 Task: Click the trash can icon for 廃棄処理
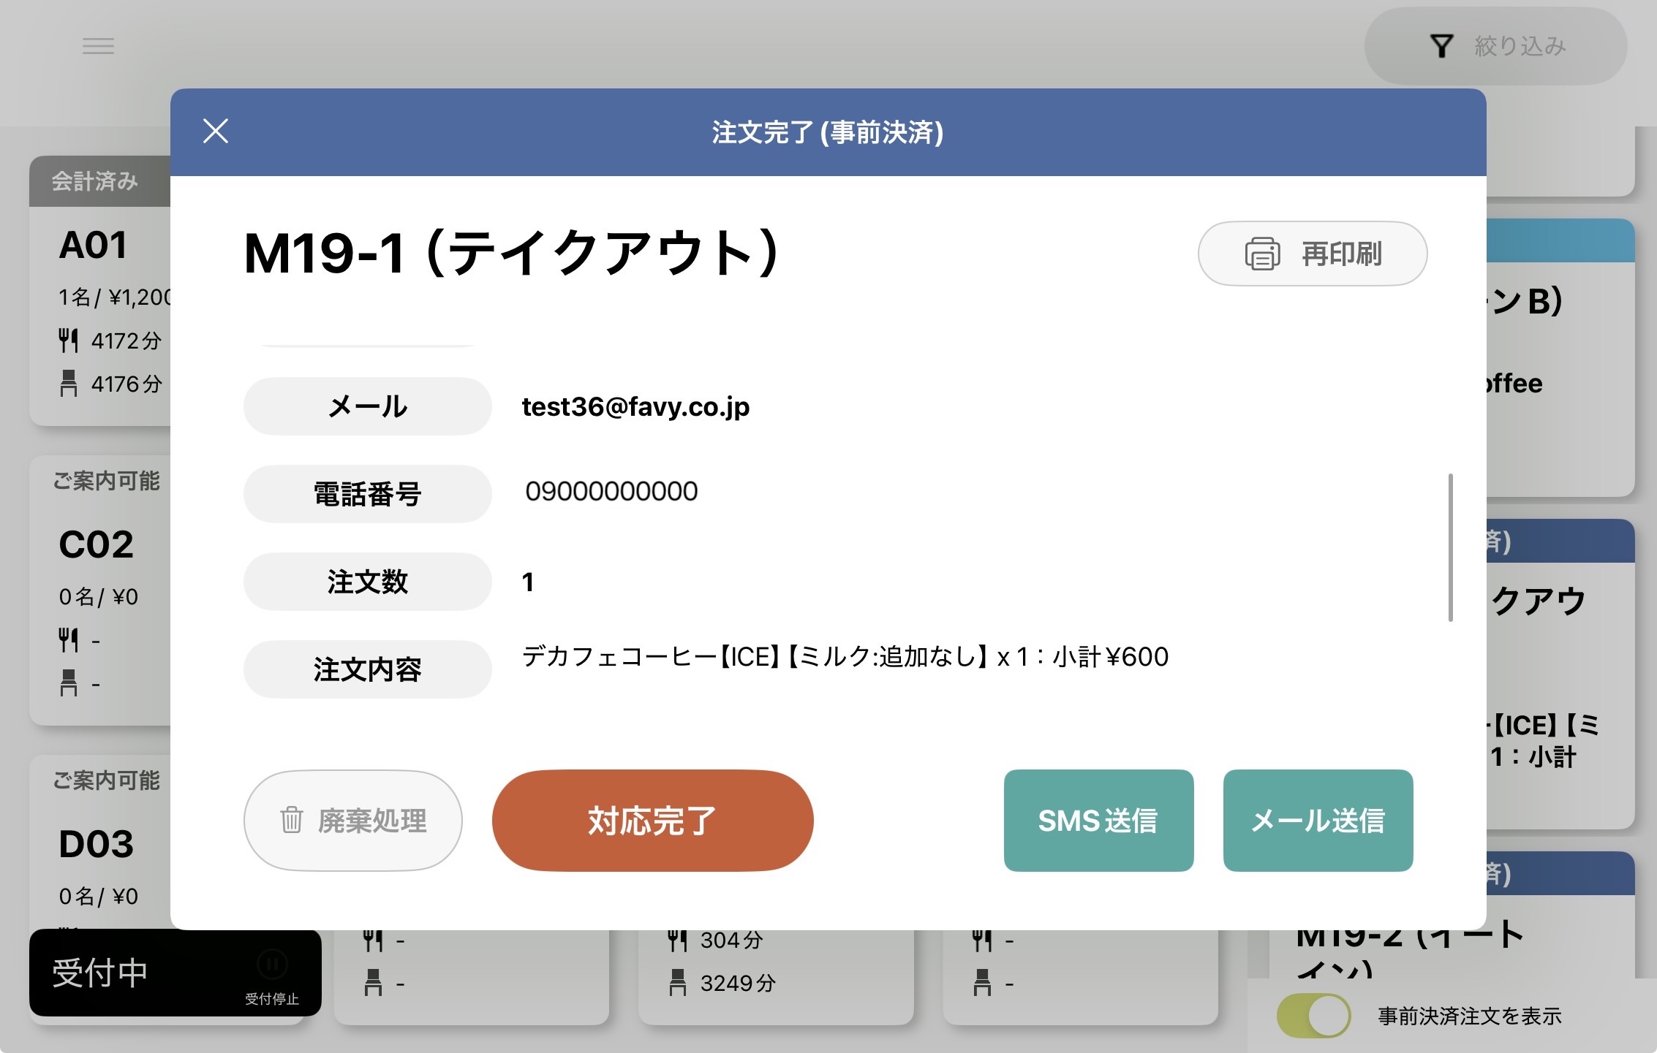pyautogui.click(x=291, y=820)
